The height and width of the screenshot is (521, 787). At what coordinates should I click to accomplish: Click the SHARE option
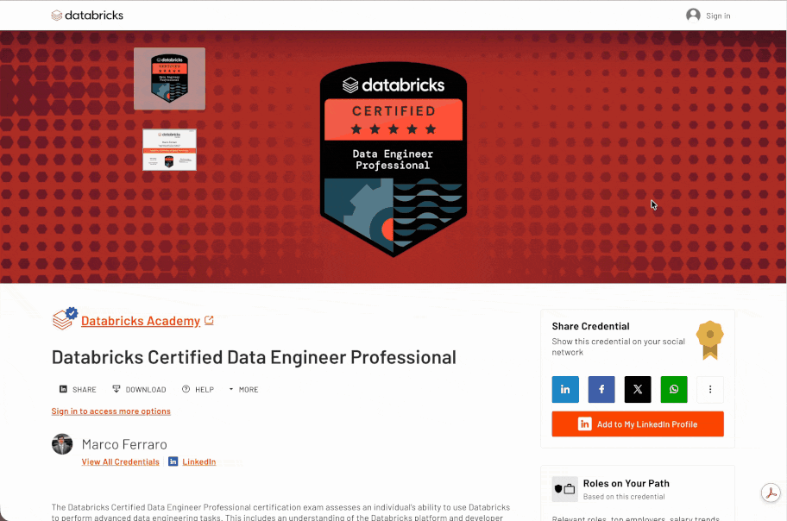coord(78,390)
